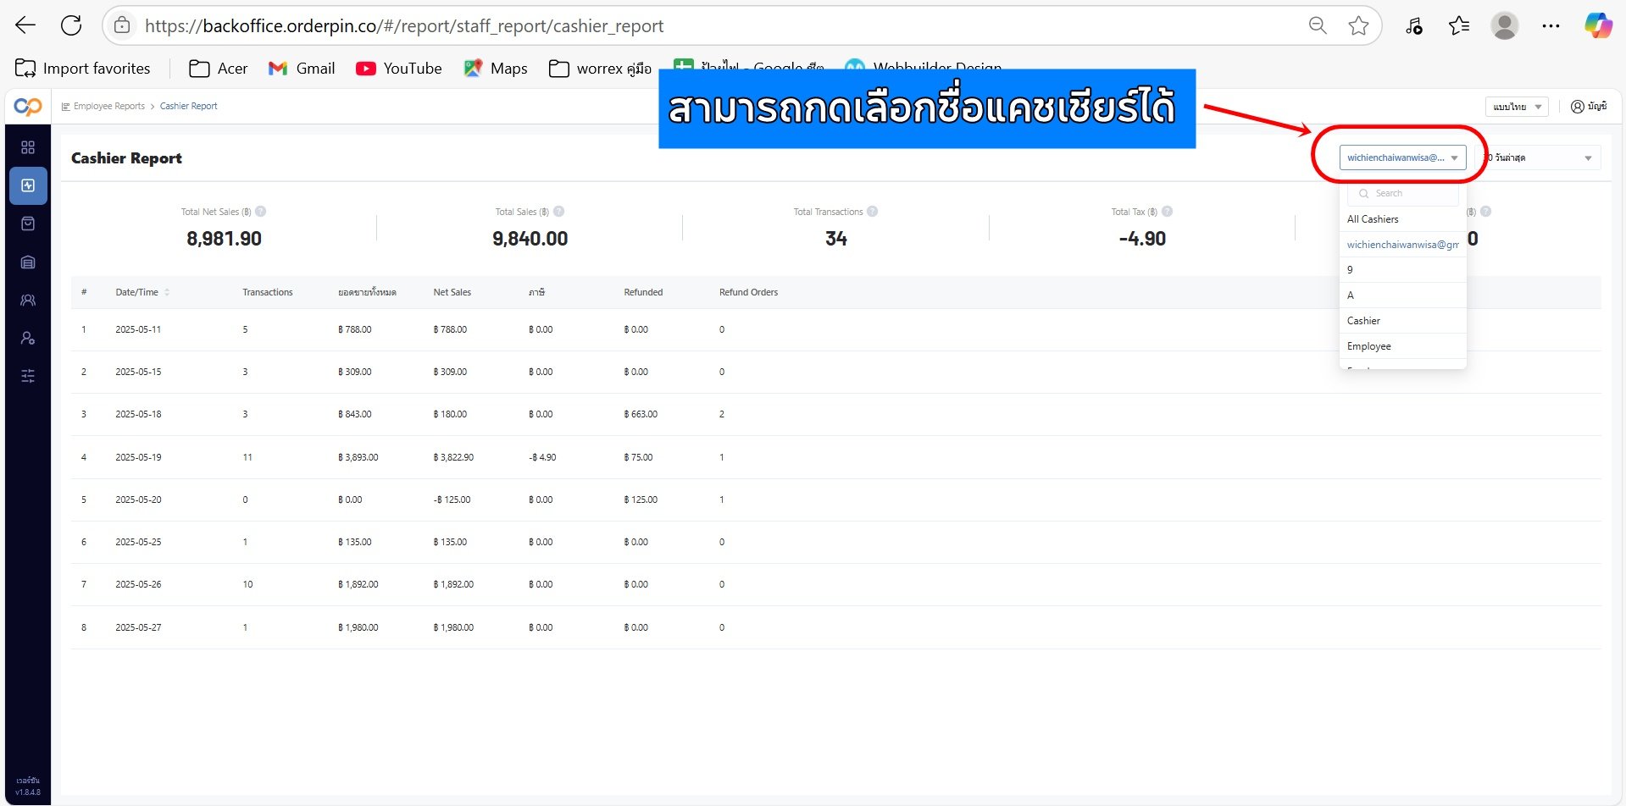
Task: Click the 2025-05-27 date cell
Action: [x=138, y=627]
